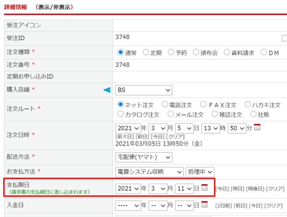Open 入金日 day dropdown

tap(184, 205)
